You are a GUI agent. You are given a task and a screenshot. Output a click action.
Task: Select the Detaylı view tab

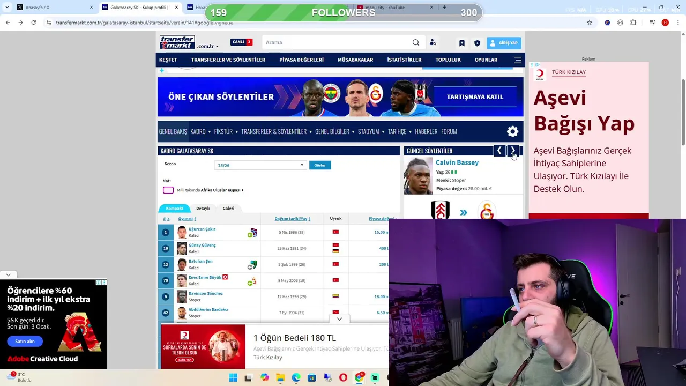point(203,208)
